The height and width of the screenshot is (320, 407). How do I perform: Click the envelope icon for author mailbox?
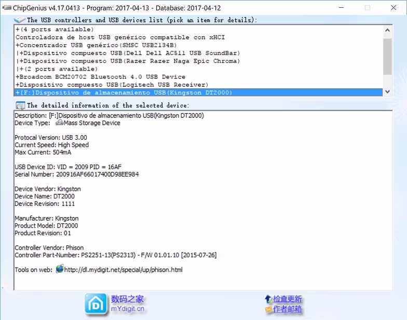268,310
